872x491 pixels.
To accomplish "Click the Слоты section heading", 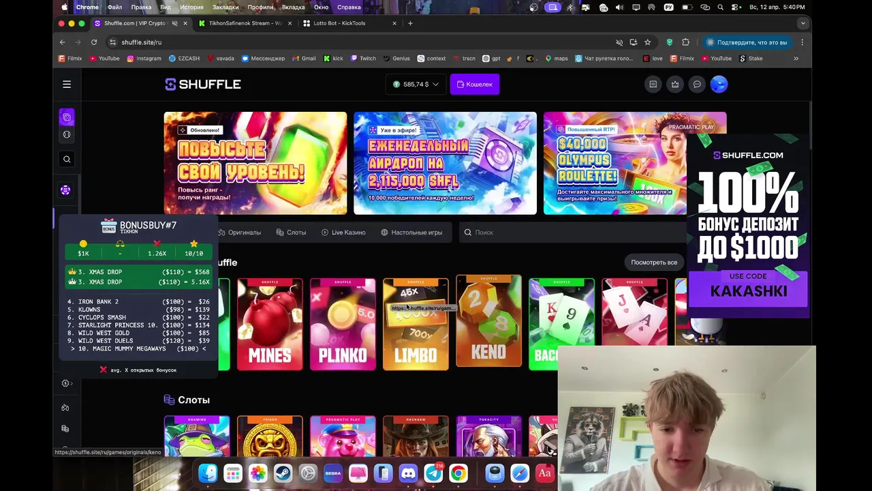I will 193,400.
